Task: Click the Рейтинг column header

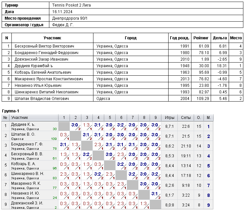Action: point(201,38)
